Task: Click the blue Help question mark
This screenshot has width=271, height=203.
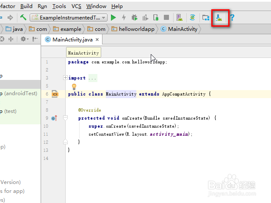Action: (232, 18)
